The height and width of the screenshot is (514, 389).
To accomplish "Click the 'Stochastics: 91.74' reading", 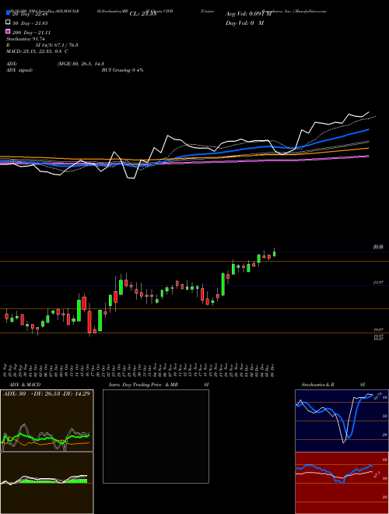I will [25, 39].
